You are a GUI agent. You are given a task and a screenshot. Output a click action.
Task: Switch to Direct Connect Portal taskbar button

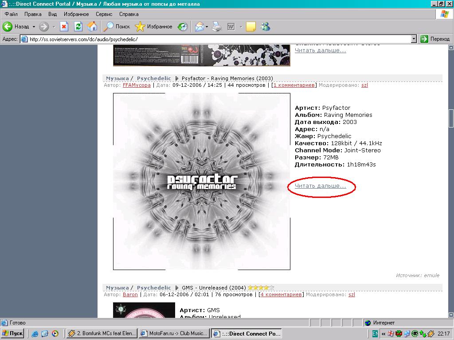[247, 333]
